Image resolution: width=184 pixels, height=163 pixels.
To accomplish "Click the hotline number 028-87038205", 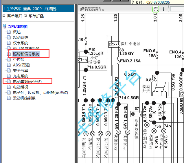I will coord(158,2).
